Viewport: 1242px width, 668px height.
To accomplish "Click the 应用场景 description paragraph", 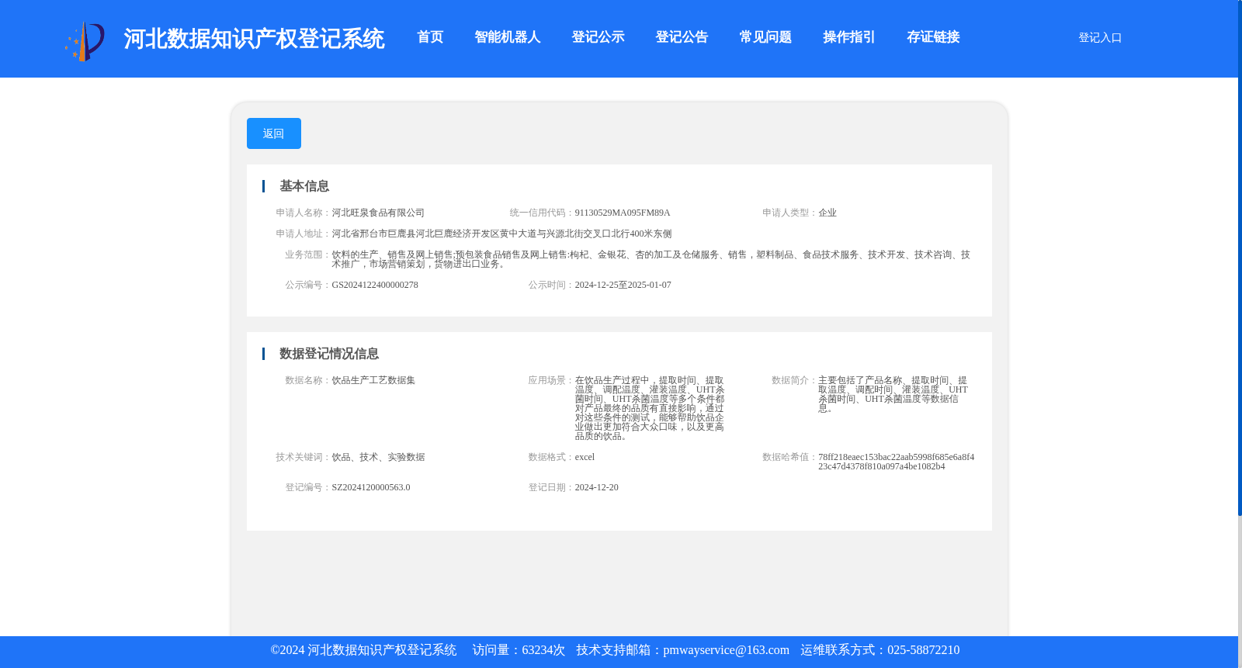I will (650, 408).
